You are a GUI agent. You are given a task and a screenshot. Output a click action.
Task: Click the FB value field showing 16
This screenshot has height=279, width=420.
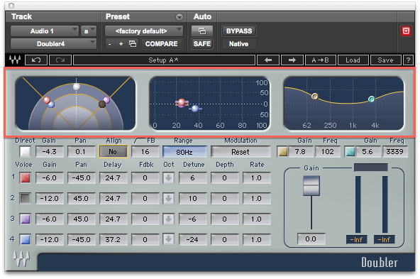[x=145, y=152]
